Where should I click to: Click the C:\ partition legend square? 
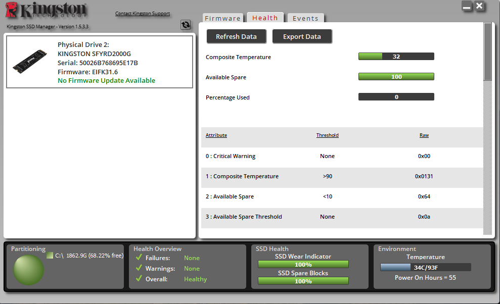tap(50, 255)
